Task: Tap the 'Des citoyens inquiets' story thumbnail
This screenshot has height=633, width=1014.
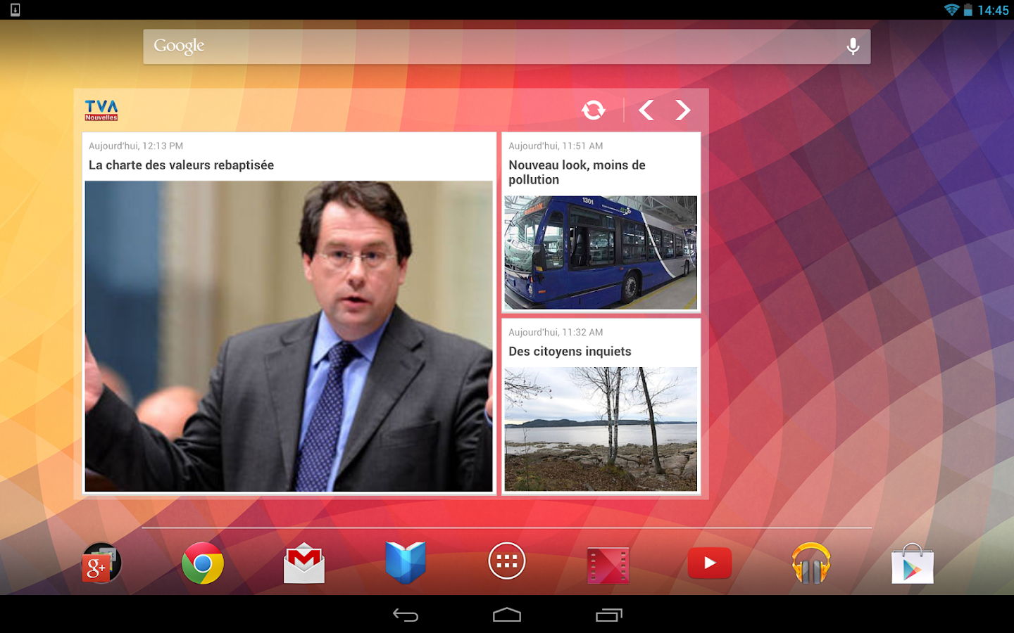Action: coord(600,429)
